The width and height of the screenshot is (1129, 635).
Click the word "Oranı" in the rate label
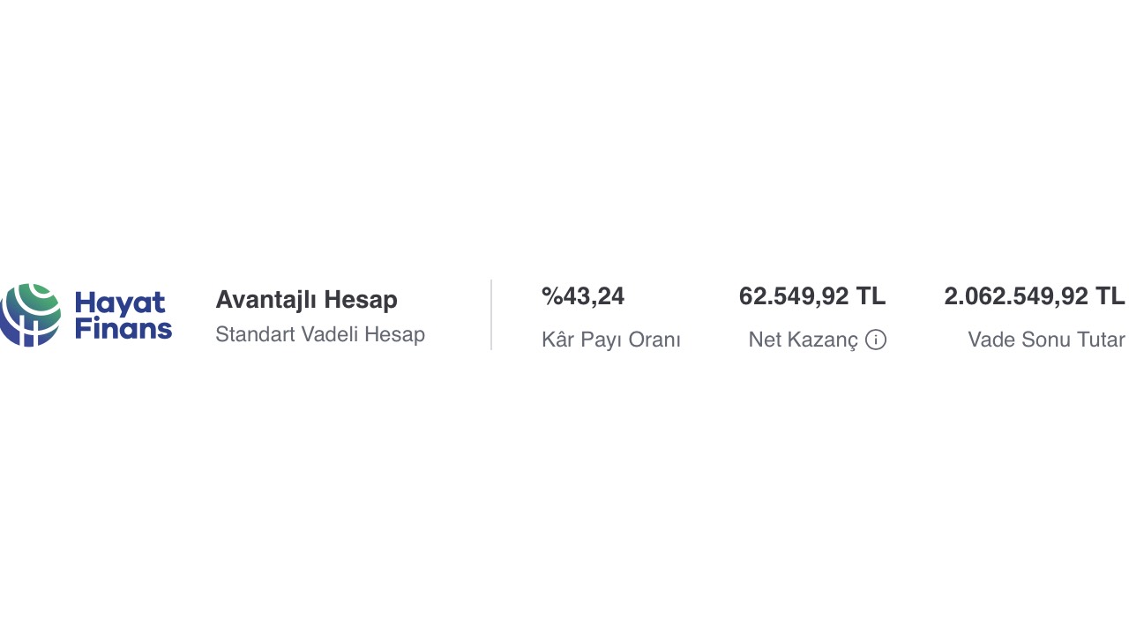[x=654, y=340]
